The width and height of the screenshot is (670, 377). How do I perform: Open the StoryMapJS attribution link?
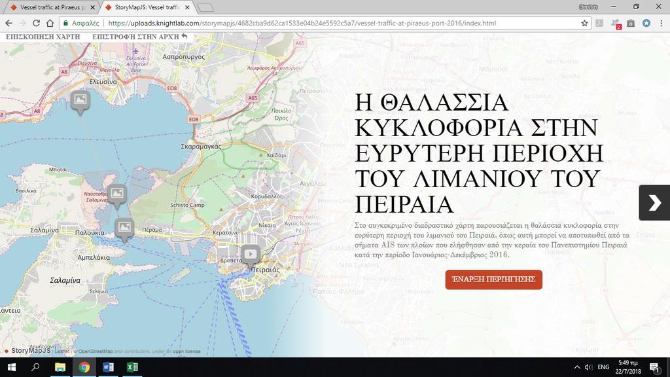pyautogui.click(x=27, y=351)
